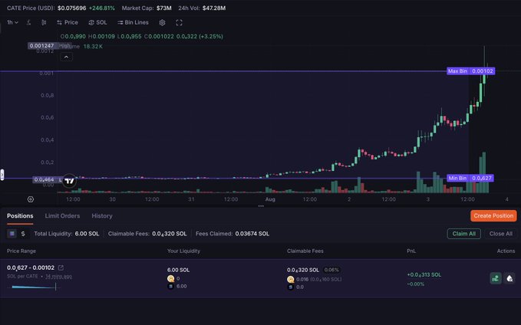Click the position liquidity distribution slider
This screenshot has height=325, width=521.
point(34,287)
